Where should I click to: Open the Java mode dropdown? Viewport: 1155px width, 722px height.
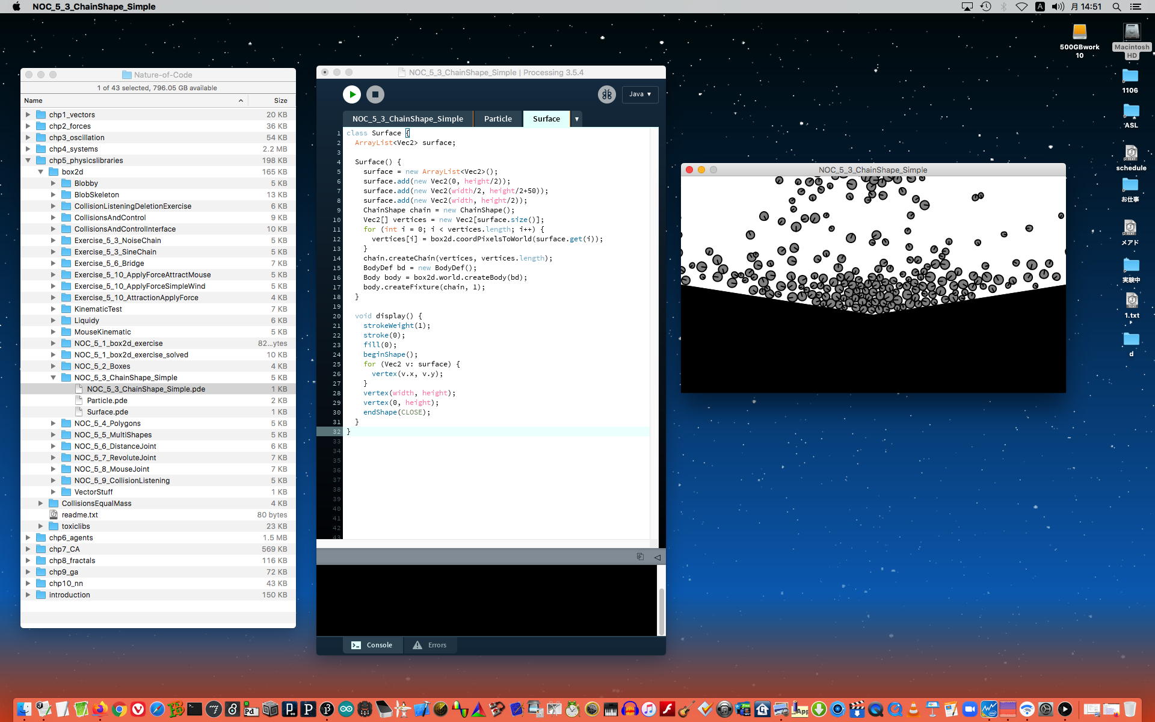coord(639,94)
